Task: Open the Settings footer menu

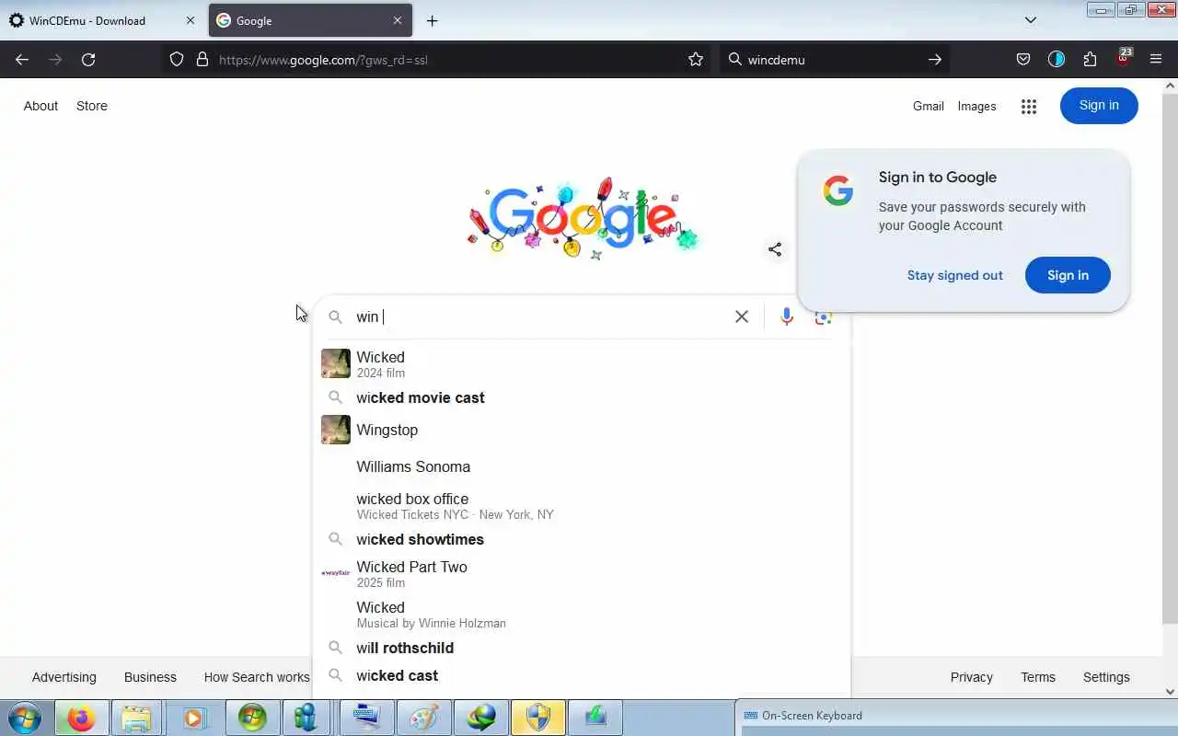Action: (x=1106, y=677)
